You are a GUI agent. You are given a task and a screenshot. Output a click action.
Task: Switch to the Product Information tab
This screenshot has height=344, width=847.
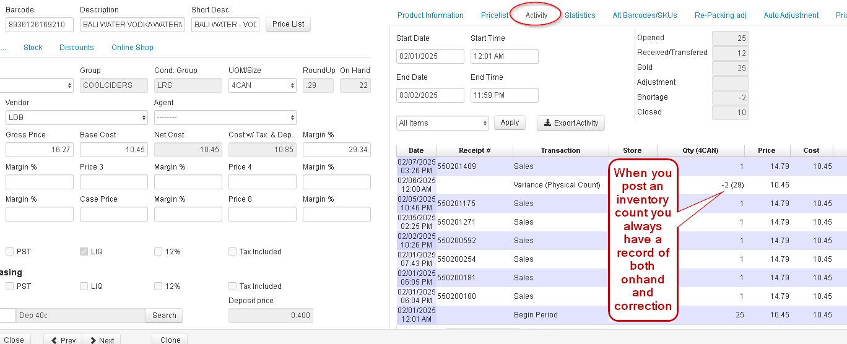430,15
